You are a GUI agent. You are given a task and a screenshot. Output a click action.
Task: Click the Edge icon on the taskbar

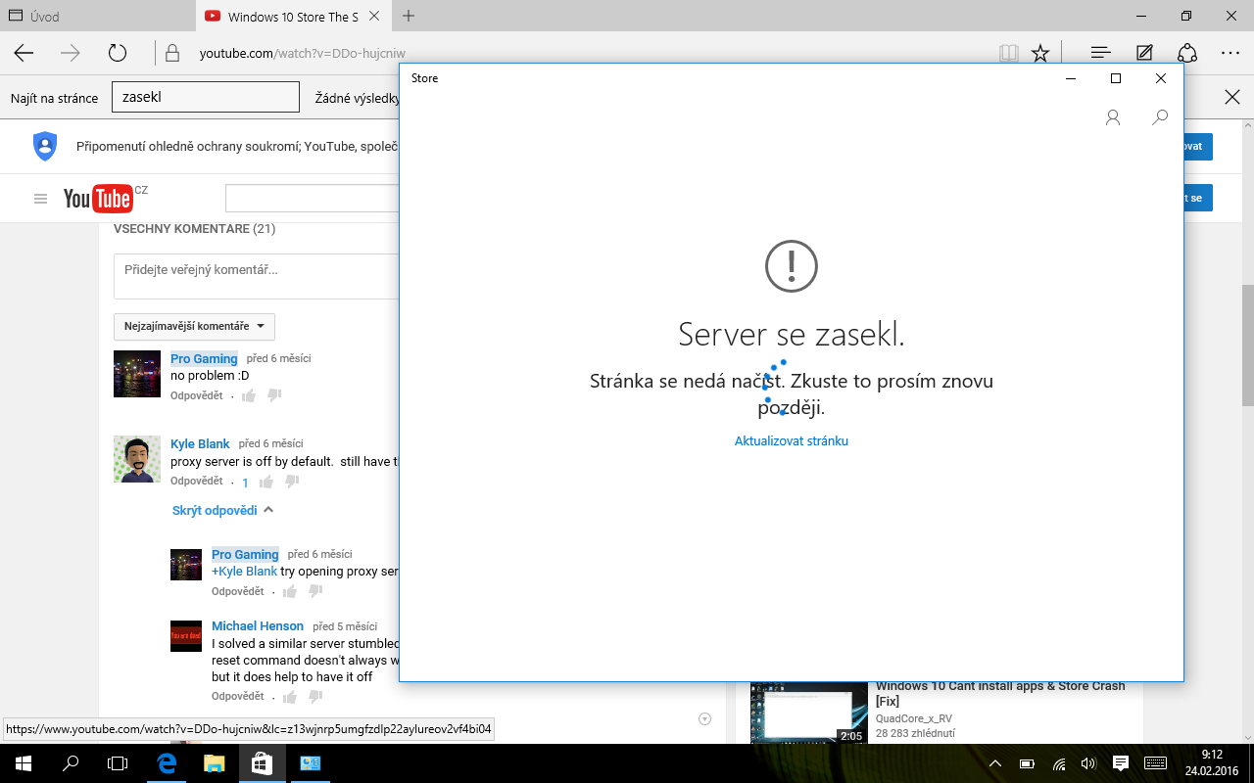point(168,763)
